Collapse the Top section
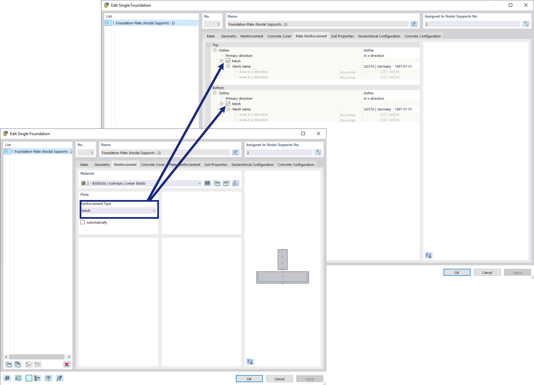 tap(208, 45)
